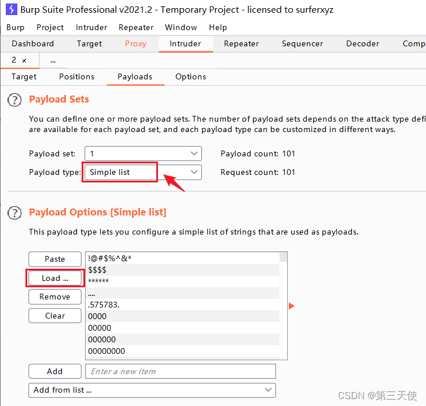Open the Positions sub-tab
The width and height of the screenshot is (426, 406).
click(x=76, y=76)
